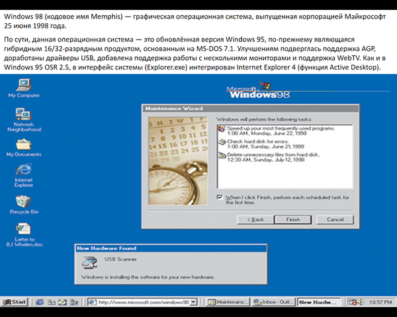The width and height of the screenshot is (397, 317).
Task: Click the taskbar address URL field
Action: (144, 302)
